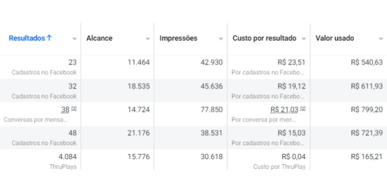Image resolution: width=387 pixels, height=193 pixels.
Task: Click the footnote [2] beside result 38
Action: click(x=74, y=109)
